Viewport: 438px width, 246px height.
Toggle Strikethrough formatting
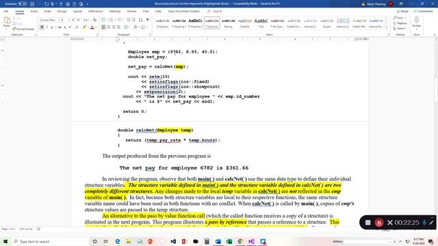[60, 27]
